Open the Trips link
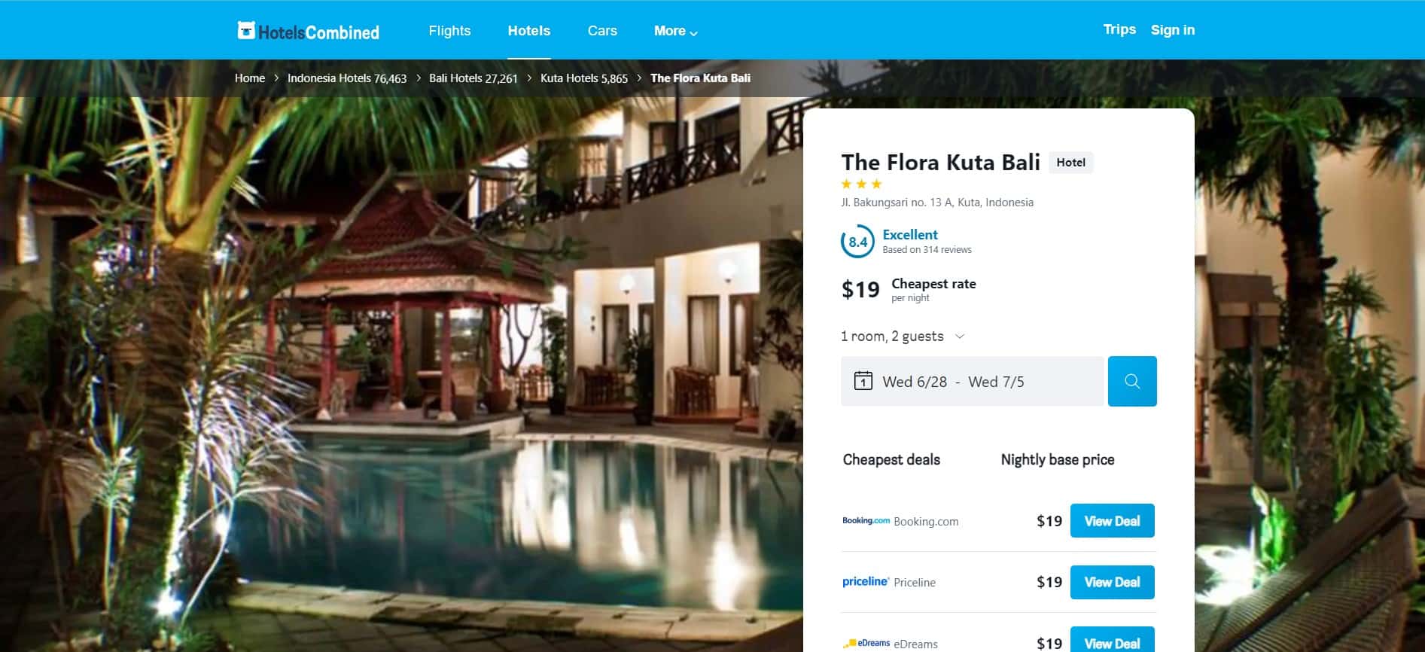Screen dimensions: 1425x652 [1119, 29]
